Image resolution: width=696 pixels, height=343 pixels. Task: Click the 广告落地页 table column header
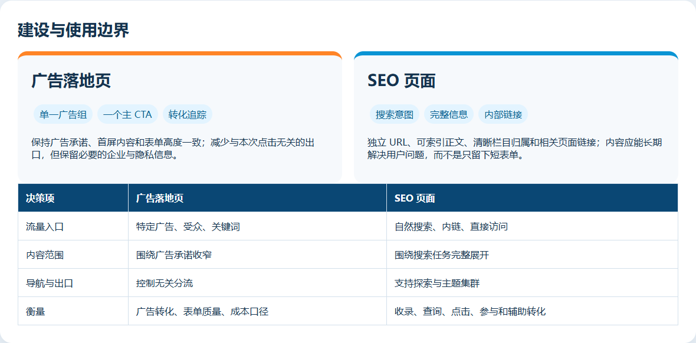[257, 198]
